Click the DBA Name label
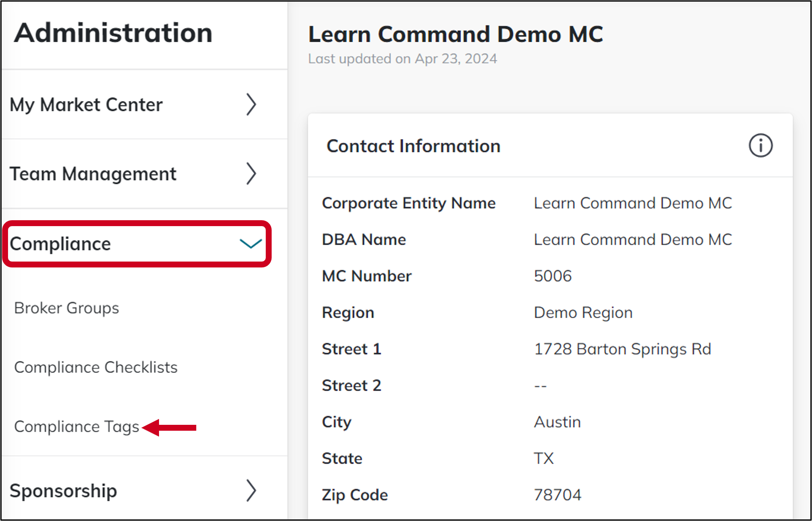 click(x=364, y=240)
